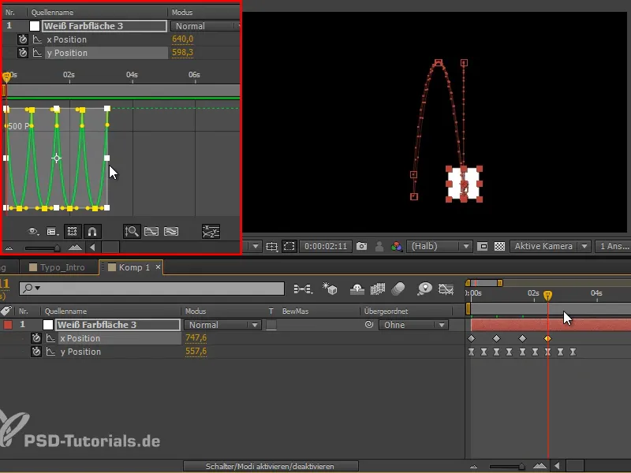Open the Ohne parent dropdown

click(x=413, y=325)
